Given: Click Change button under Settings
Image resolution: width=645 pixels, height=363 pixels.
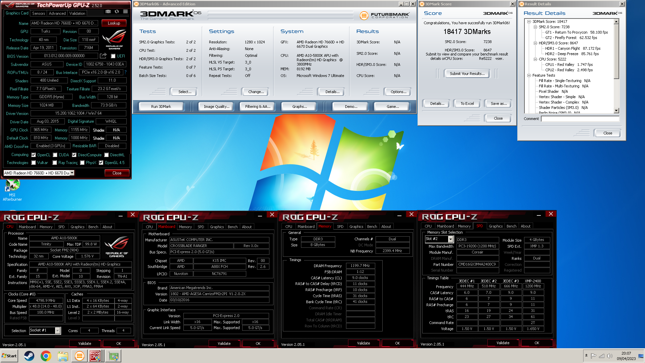Looking at the screenshot, I should point(256,92).
